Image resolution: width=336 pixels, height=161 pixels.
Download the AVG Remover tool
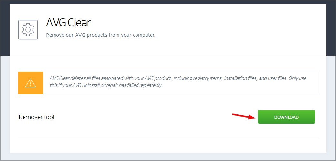pos(286,117)
